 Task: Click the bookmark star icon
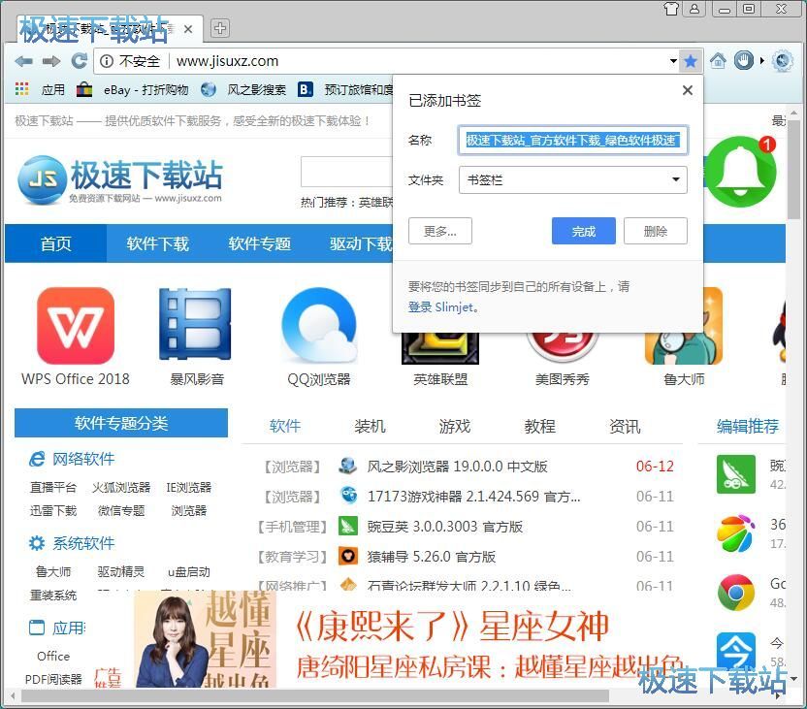click(x=691, y=62)
